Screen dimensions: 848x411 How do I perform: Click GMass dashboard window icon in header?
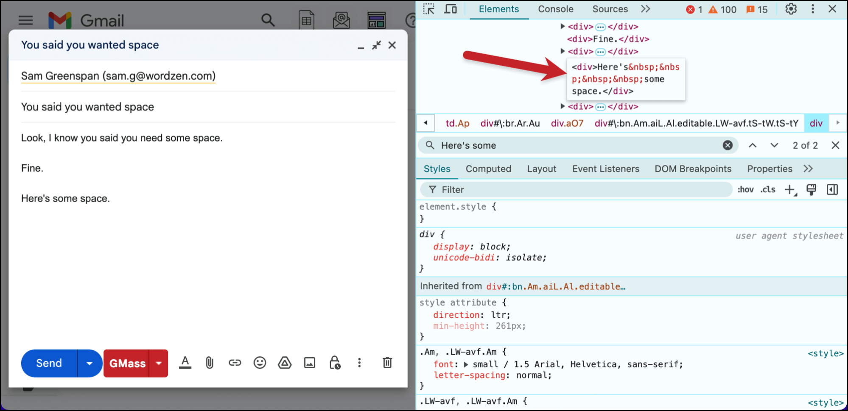click(376, 20)
